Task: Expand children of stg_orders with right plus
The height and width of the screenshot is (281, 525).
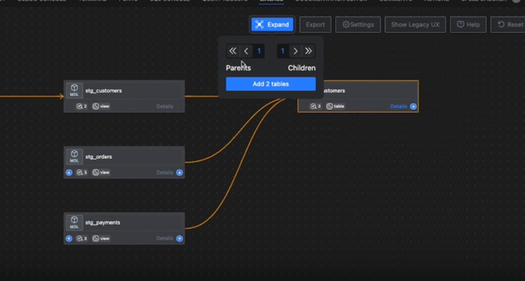Action: click(180, 172)
